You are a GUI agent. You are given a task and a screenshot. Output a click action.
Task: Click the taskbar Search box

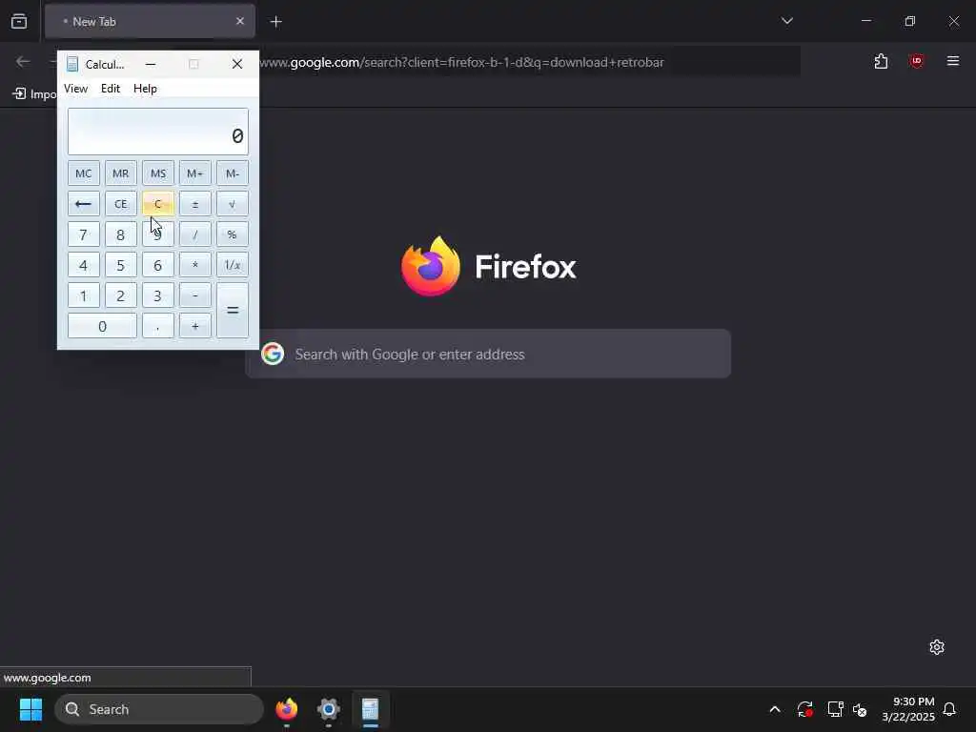(159, 709)
